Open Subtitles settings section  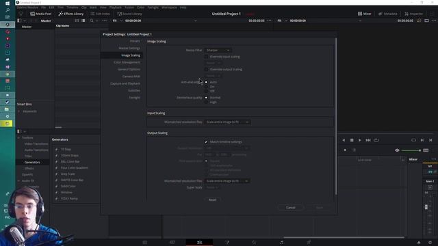click(134, 90)
